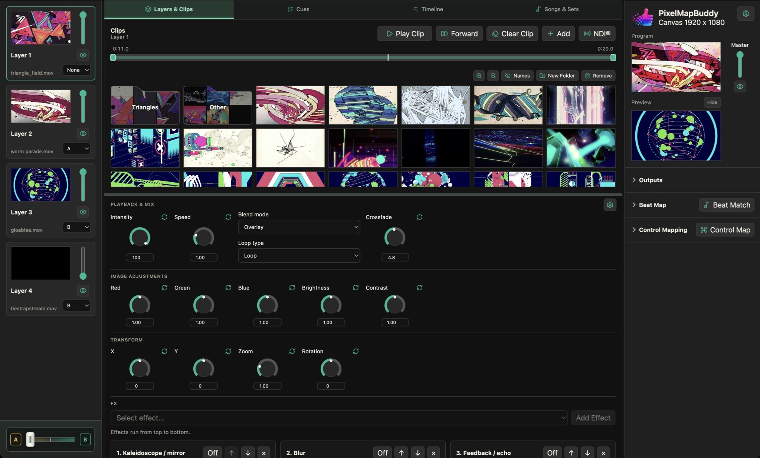Reset the Rotation transform
Image resolution: width=760 pixels, height=458 pixels.
[356, 351]
